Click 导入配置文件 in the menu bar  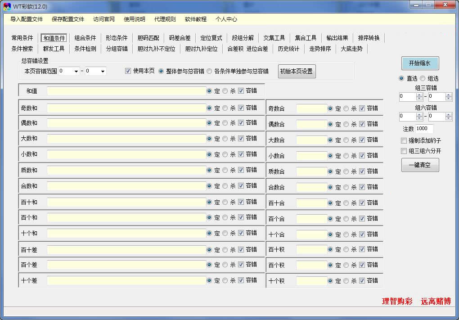pos(27,19)
